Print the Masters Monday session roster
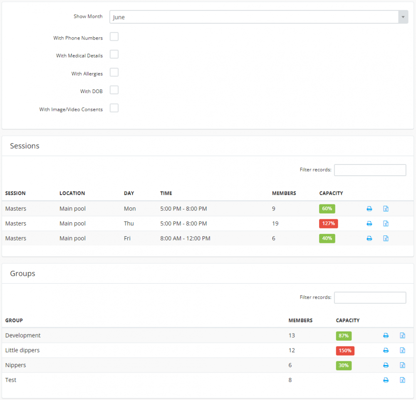Viewport: 416px width, 400px height. [x=369, y=209]
